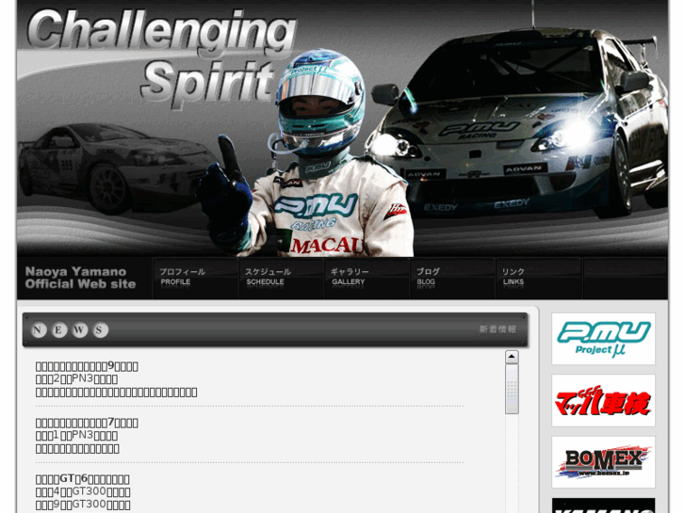The width and height of the screenshot is (685, 513).
Task: Click the news line containing 4 and GT300
Action: pyautogui.click(x=83, y=491)
